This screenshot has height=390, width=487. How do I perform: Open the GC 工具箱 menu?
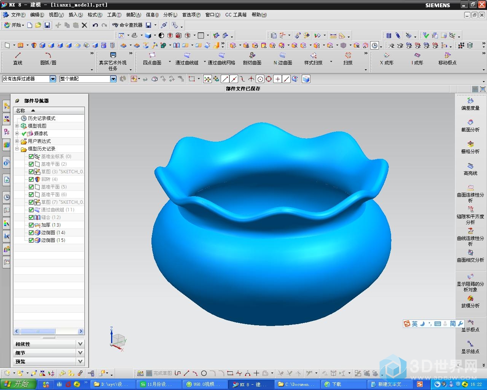[236, 15]
